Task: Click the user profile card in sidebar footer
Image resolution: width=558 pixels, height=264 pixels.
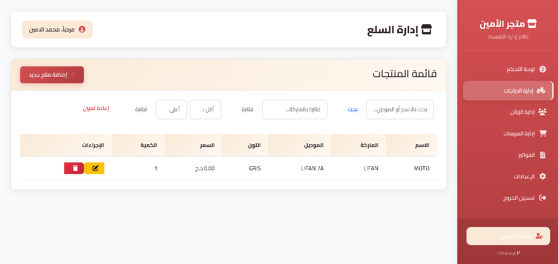Action: (508, 236)
